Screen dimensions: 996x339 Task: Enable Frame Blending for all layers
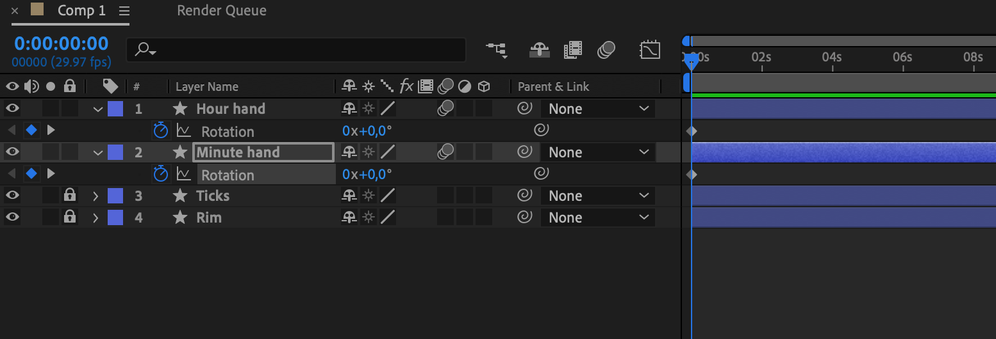click(x=572, y=50)
